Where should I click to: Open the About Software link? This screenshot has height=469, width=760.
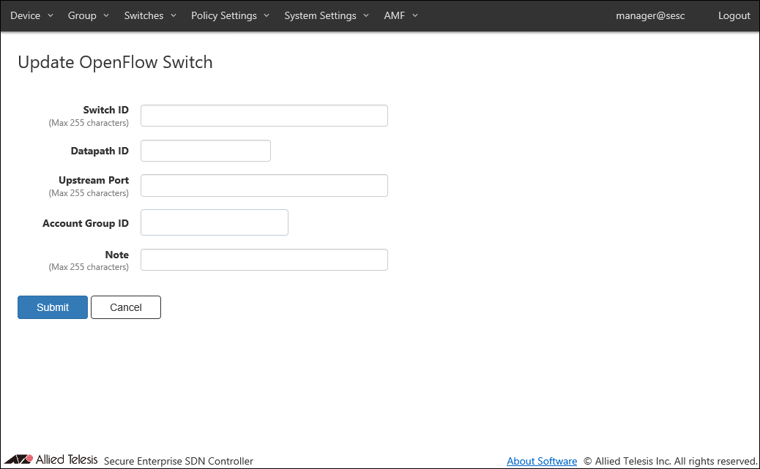(x=542, y=461)
